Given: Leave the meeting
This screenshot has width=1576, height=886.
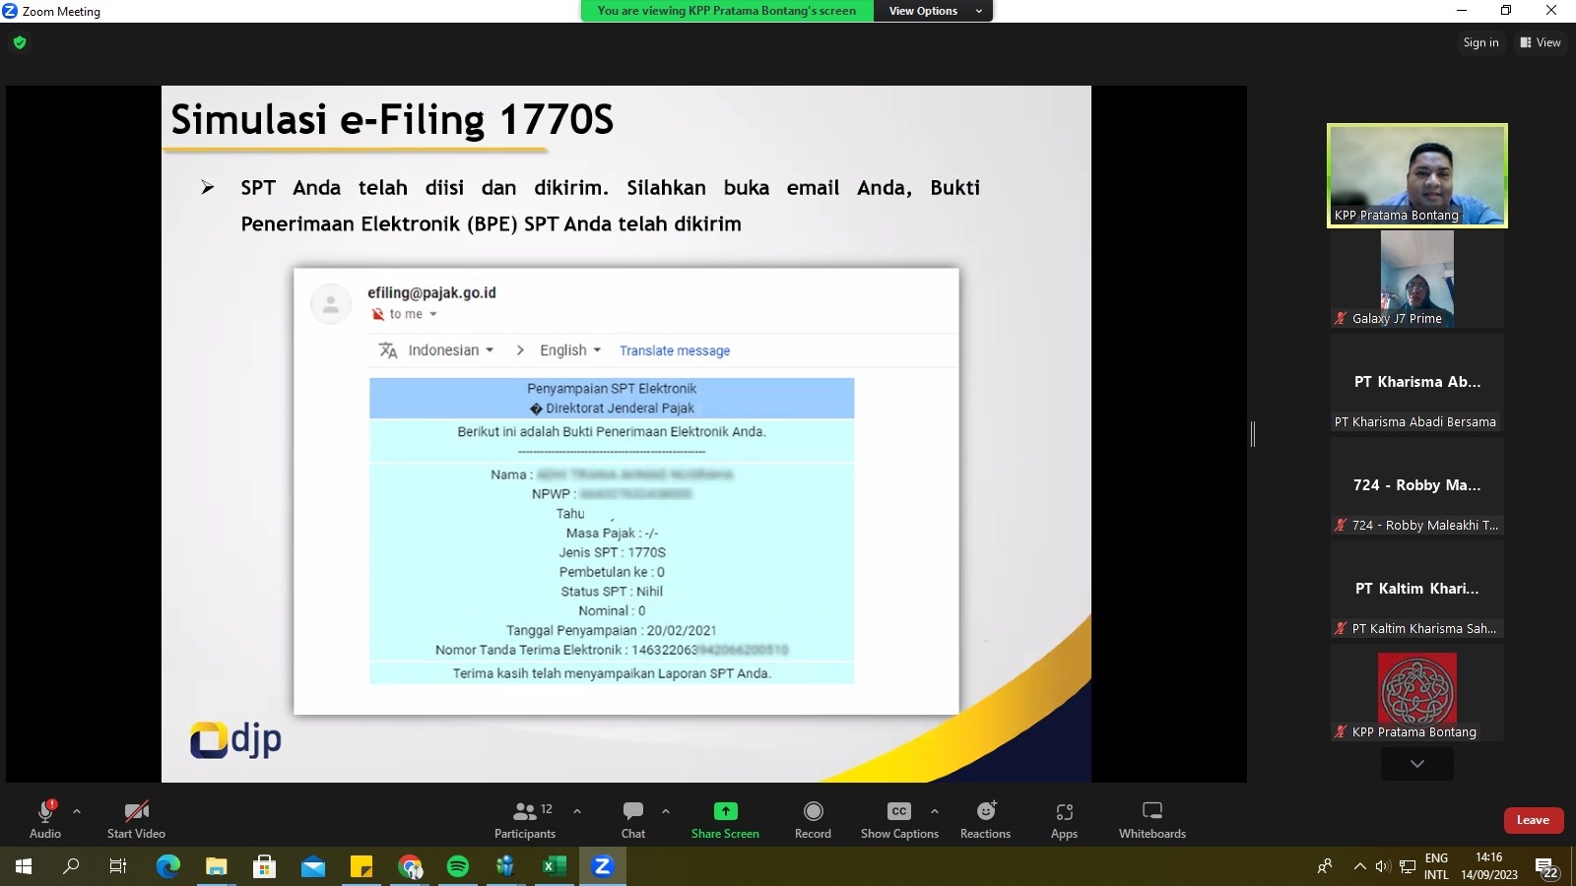Looking at the screenshot, I should [1533, 820].
